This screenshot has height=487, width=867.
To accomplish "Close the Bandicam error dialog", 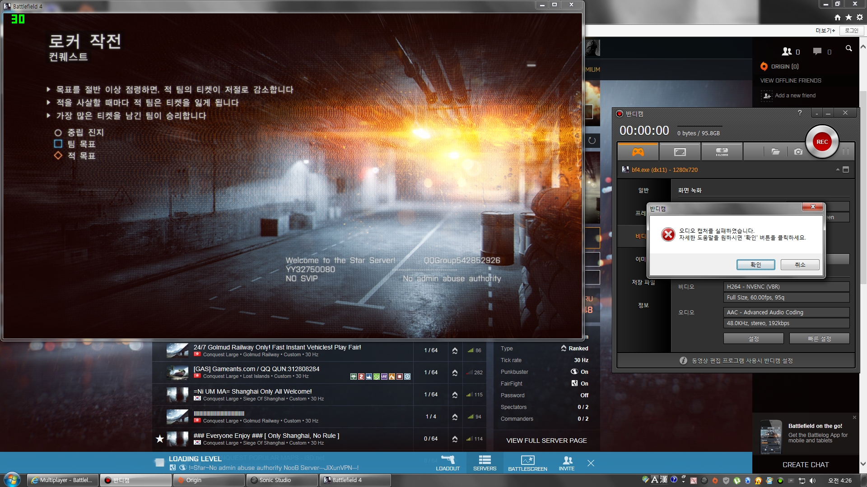I will tap(812, 207).
